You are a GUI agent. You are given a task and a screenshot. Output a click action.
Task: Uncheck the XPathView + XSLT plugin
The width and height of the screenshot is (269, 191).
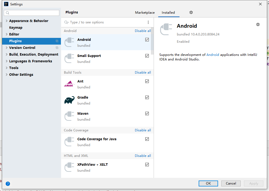click(x=147, y=164)
